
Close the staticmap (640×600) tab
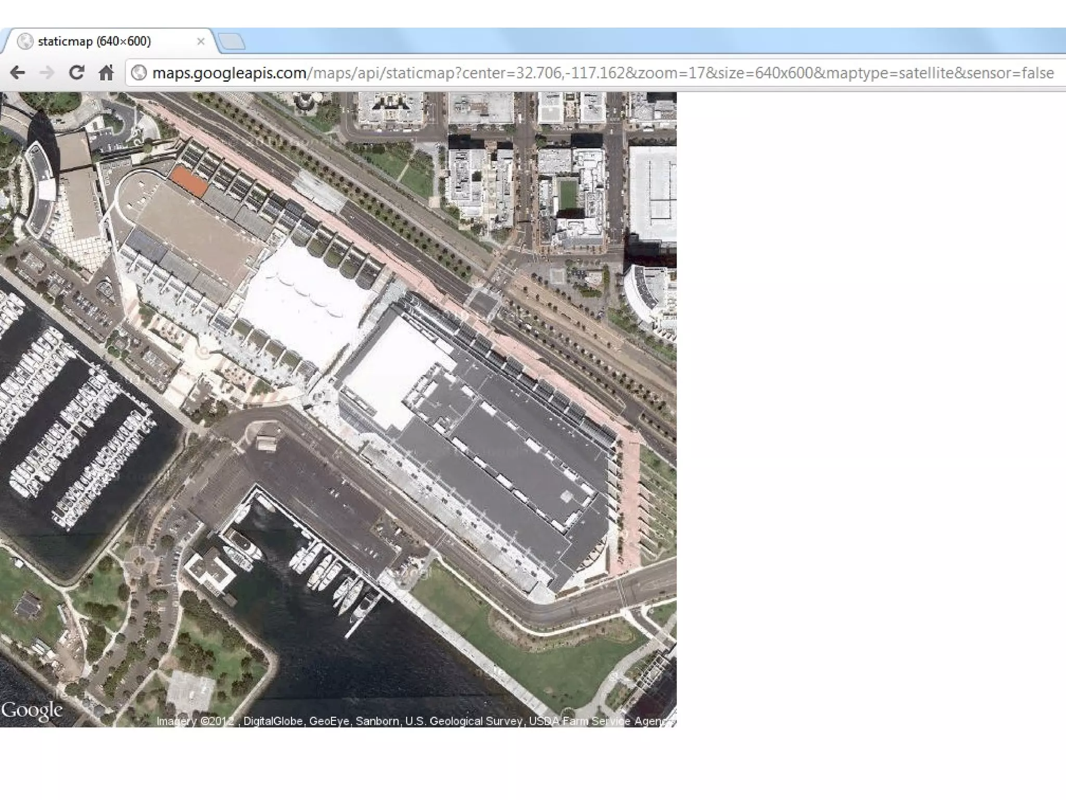tap(200, 41)
